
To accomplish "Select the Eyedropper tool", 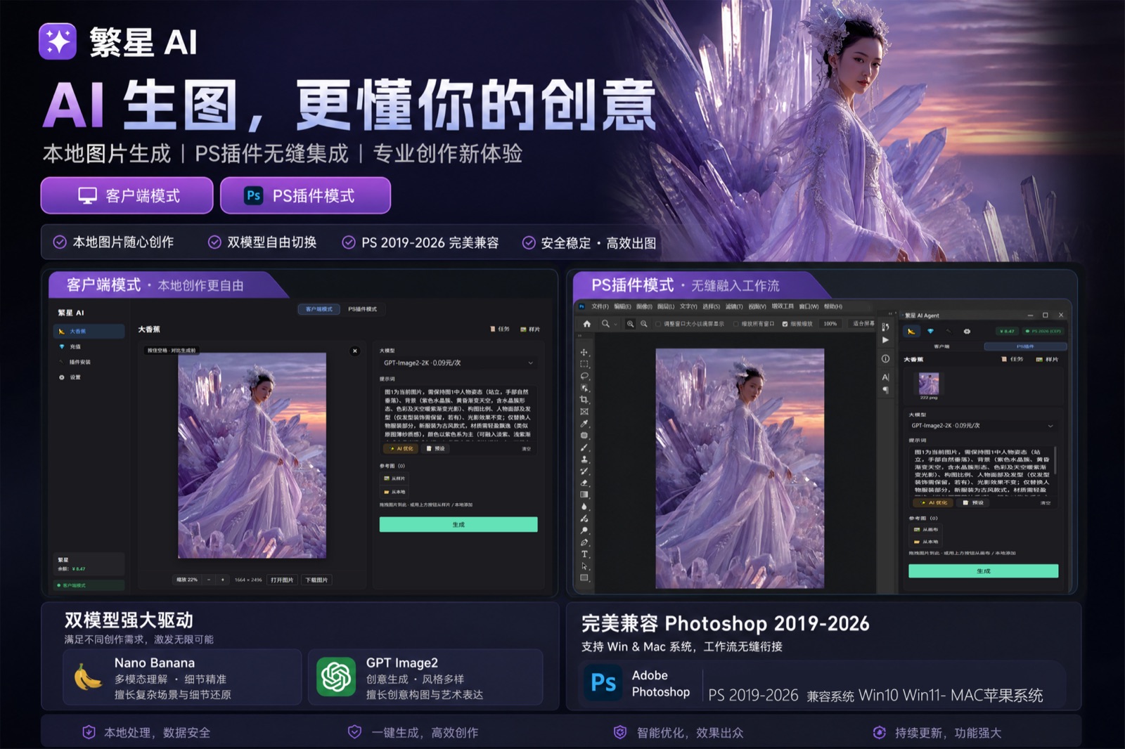I will point(584,424).
